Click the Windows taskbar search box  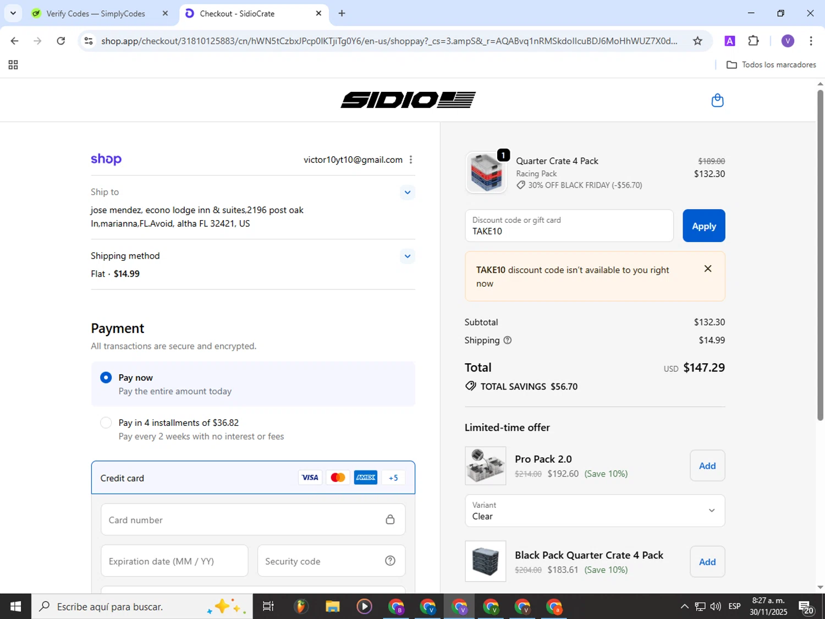142,606
